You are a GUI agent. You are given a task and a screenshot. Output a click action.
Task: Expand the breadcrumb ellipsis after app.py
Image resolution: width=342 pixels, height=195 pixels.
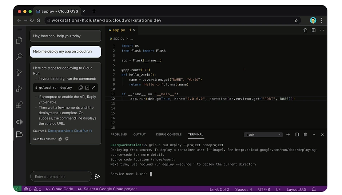point(132,39)
